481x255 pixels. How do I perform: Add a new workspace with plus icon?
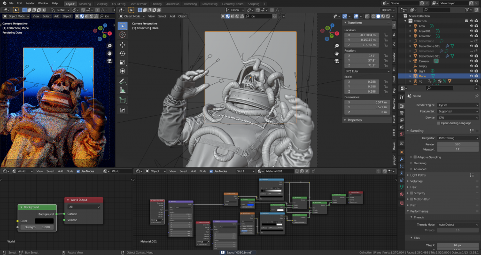pyautogui.click(x=265, y=4)
